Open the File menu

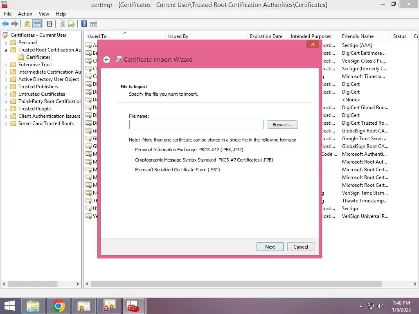coord(8,14)
